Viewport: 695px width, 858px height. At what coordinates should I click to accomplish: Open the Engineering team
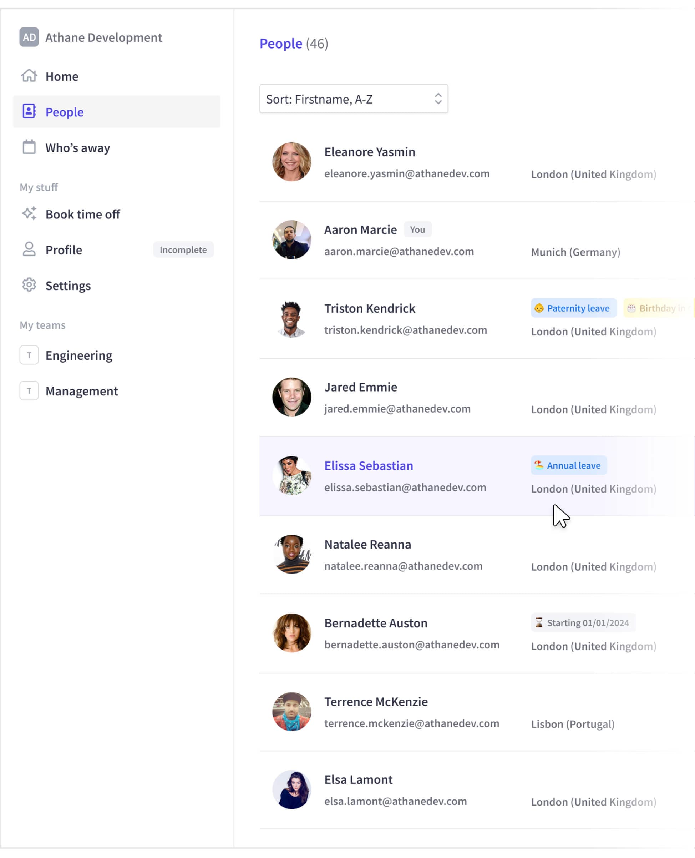117,355
